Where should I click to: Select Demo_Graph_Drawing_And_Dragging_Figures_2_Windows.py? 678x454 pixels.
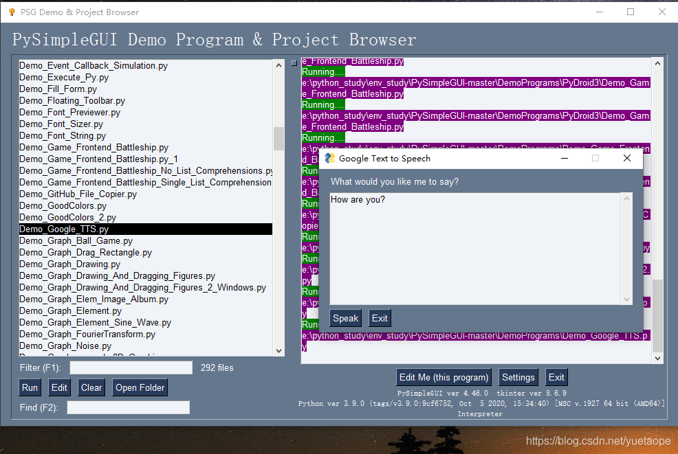click(x=145, y=287)
